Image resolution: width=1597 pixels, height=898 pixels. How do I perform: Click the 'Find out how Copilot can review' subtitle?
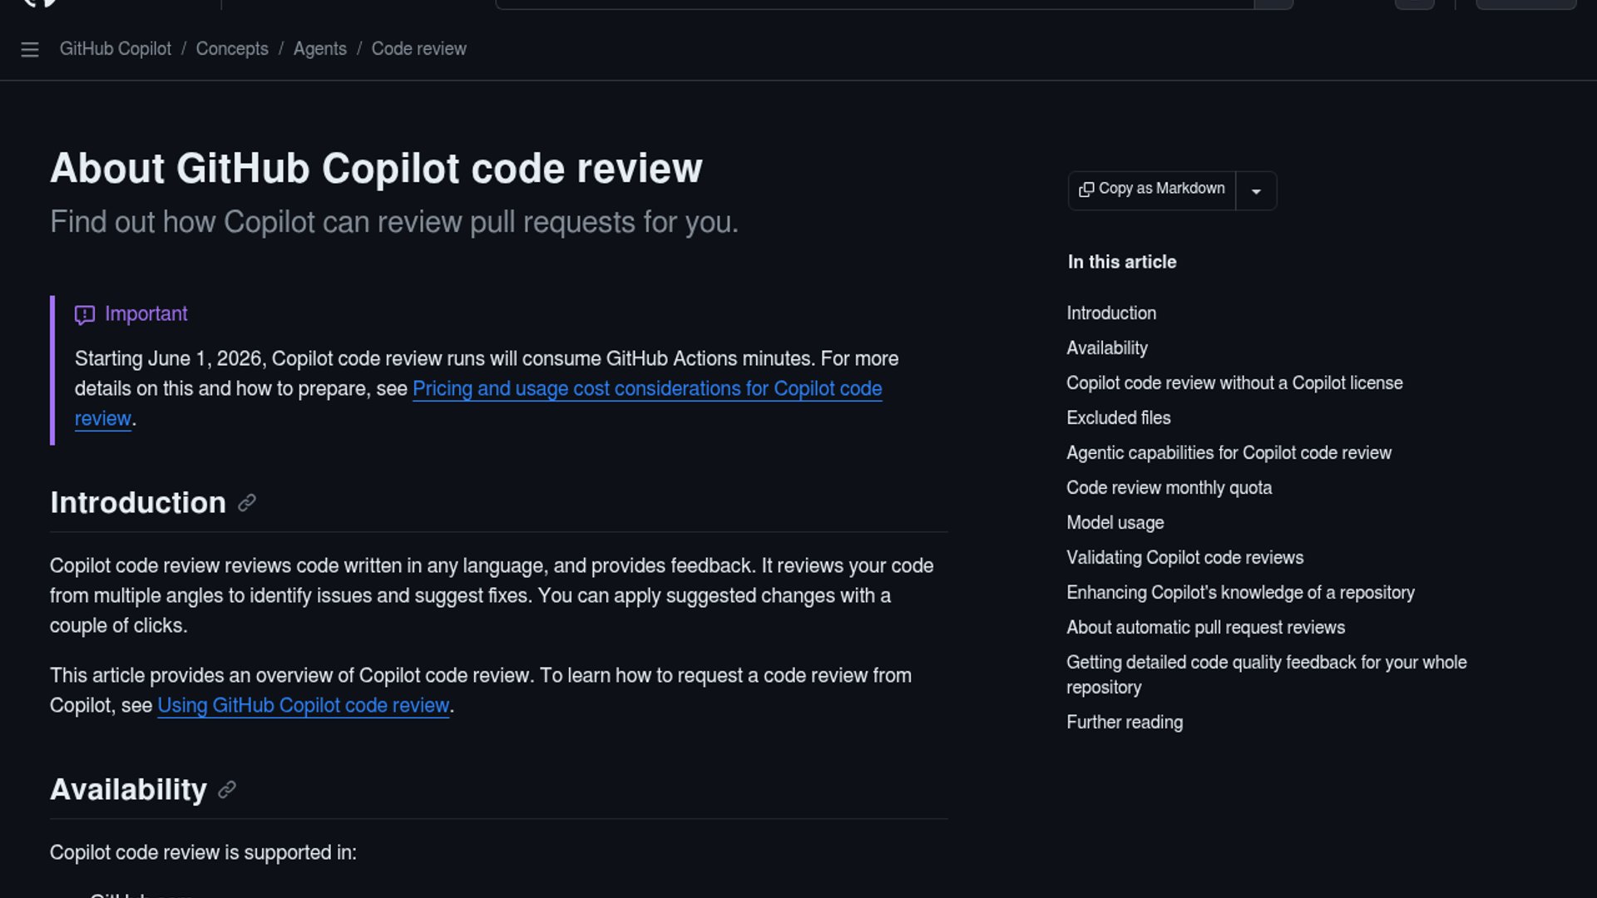[394, 223]
